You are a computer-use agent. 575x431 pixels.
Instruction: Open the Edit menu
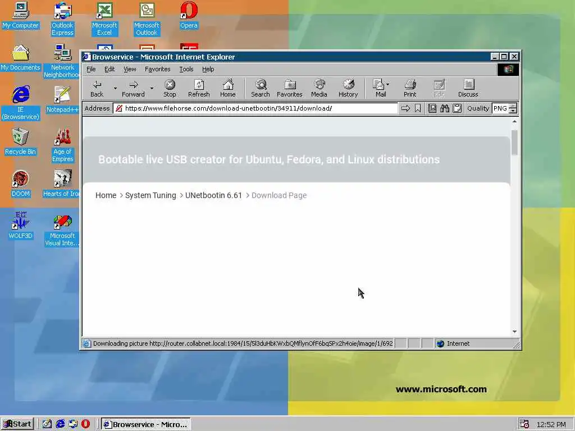tap(109, 69)
